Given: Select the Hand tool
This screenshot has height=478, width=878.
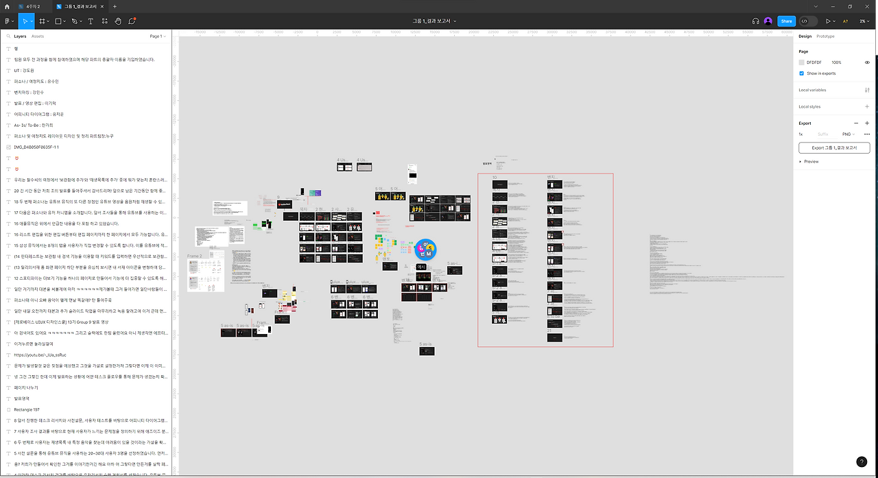Looking at the screenshot, I should 118,21.
